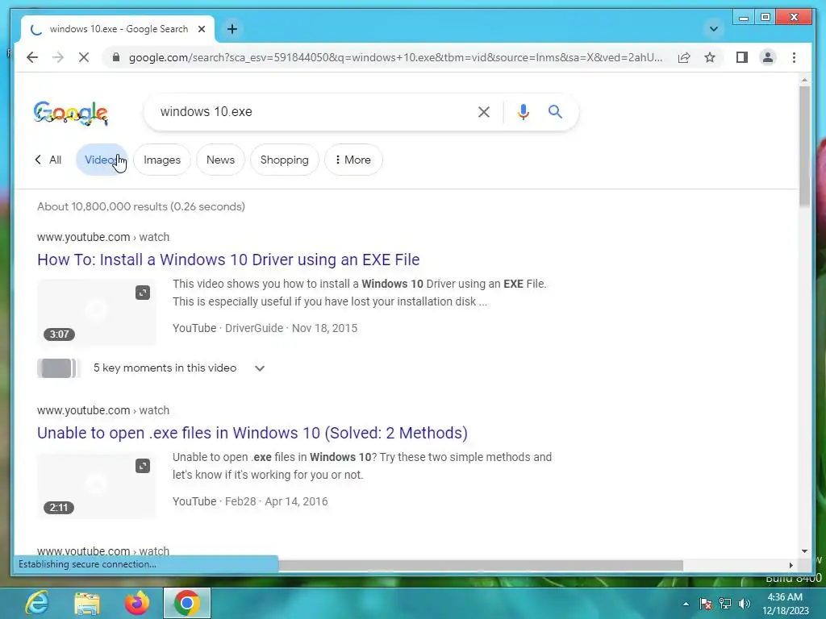Click 'YouTube · DriverGuide · Nov 18, 2015' text
The image size is (826, 619).
pyautogui.click(x=265, y=328)
